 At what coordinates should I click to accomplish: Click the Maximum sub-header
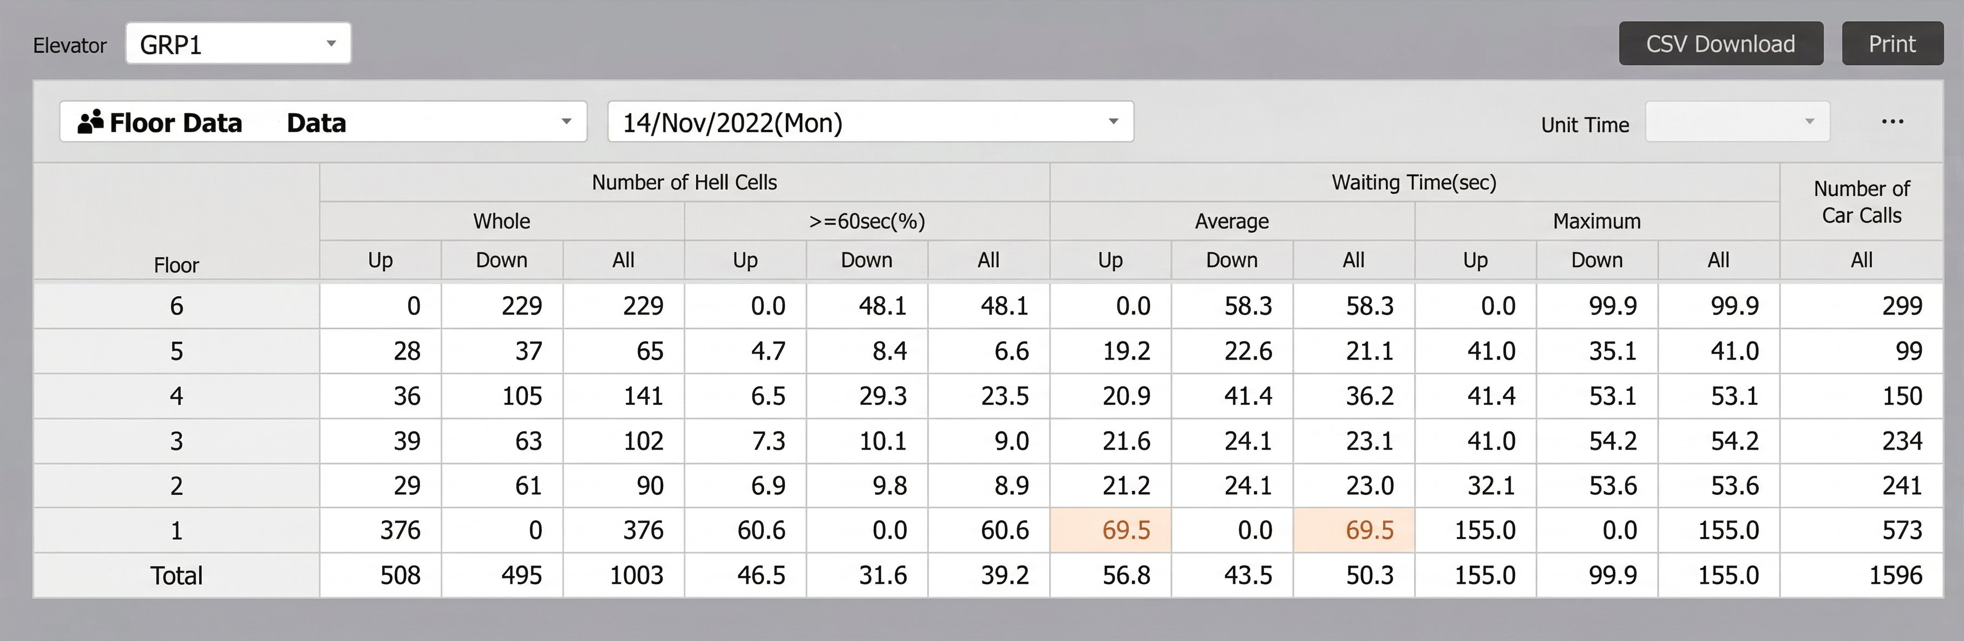coord(1596,222)
